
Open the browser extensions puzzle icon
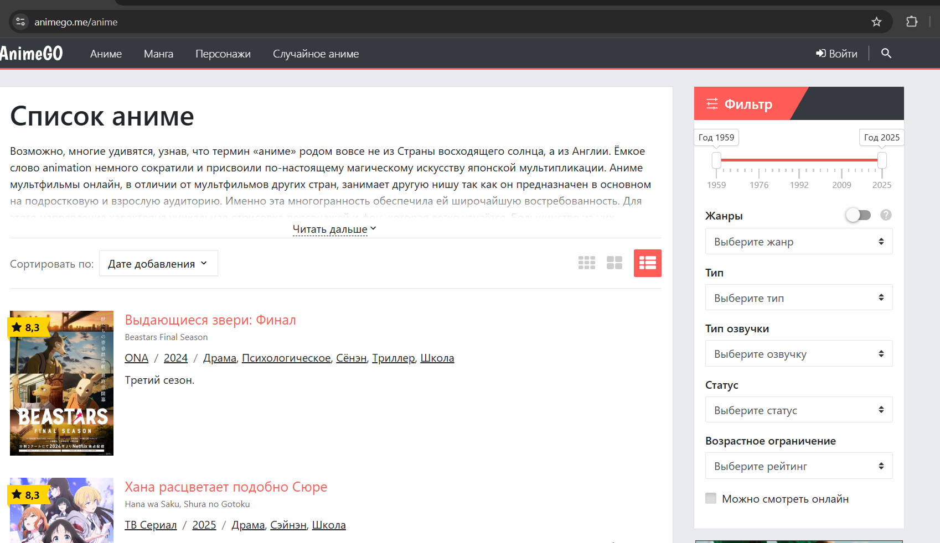[x=912, y=22]
